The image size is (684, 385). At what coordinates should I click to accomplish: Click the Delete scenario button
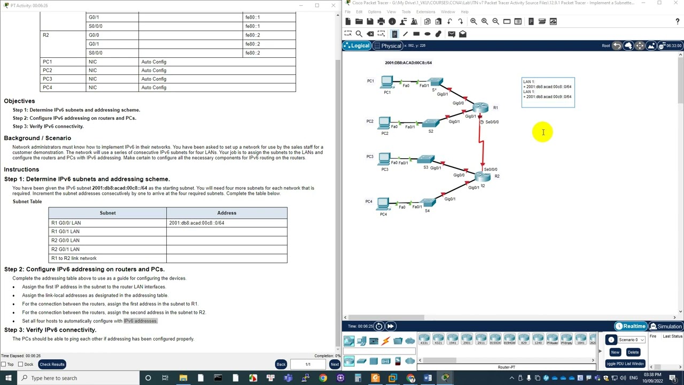coord(633,352)
